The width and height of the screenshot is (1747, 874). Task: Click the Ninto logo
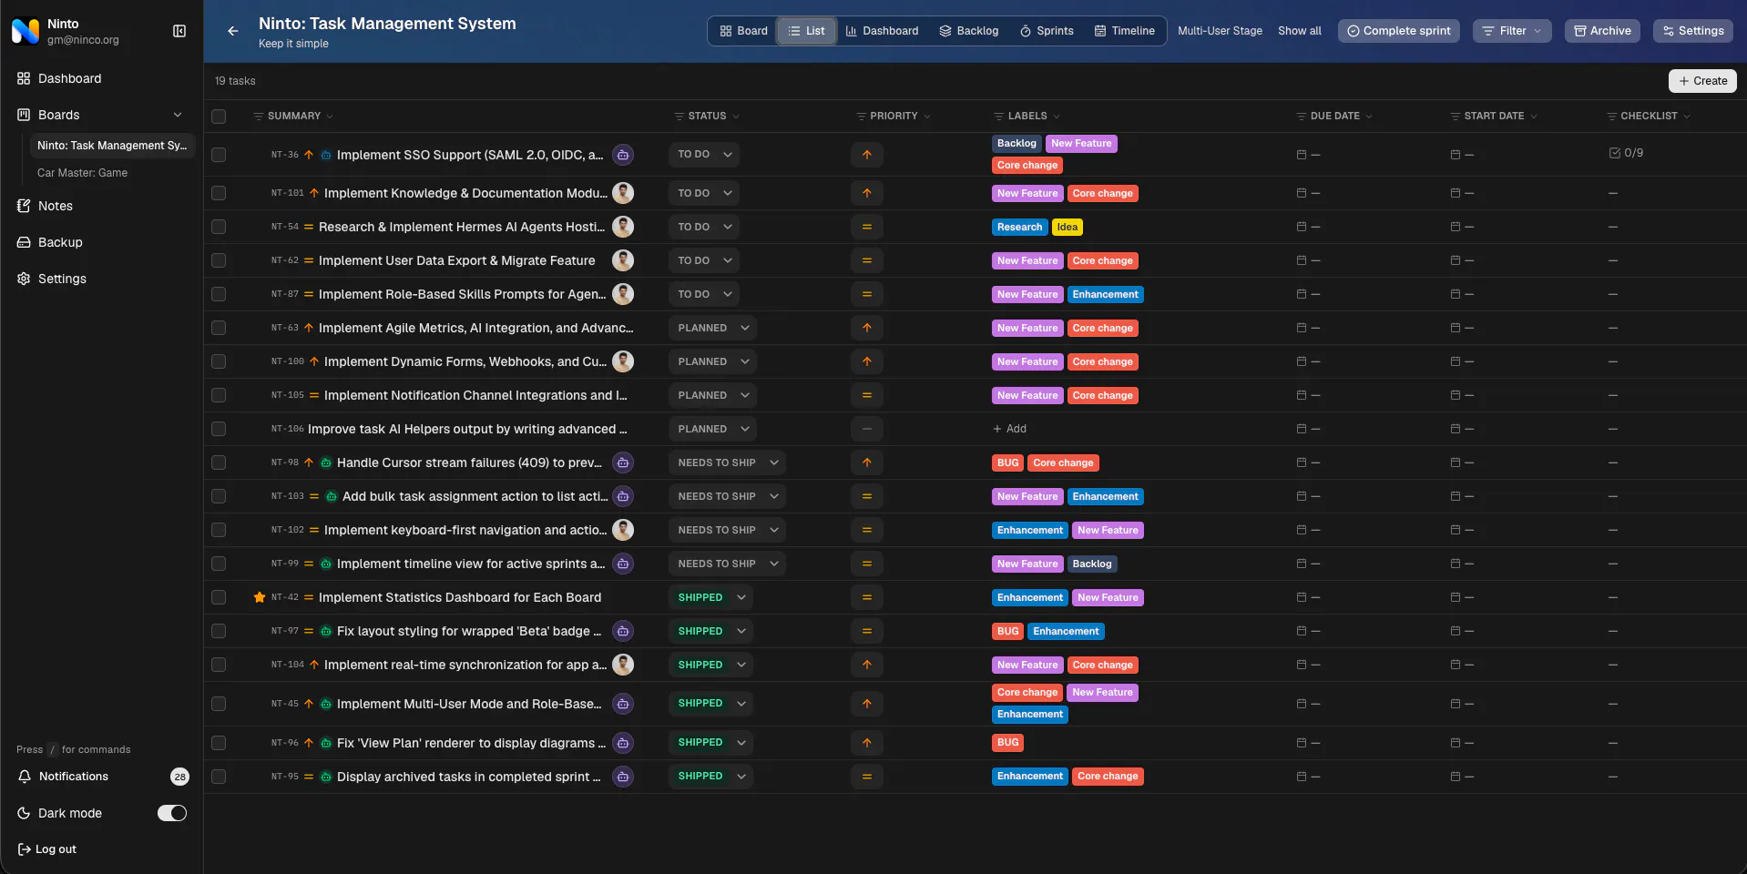[x=26, y=31]
